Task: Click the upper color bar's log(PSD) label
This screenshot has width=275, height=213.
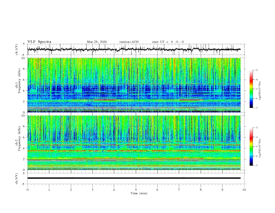Action: coord(260,91)
